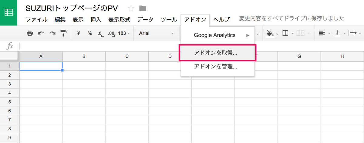Open the 123 number formats dropdown
This screenshot has height=143, width=364.
pyautogui.click(x=124, y=33)
